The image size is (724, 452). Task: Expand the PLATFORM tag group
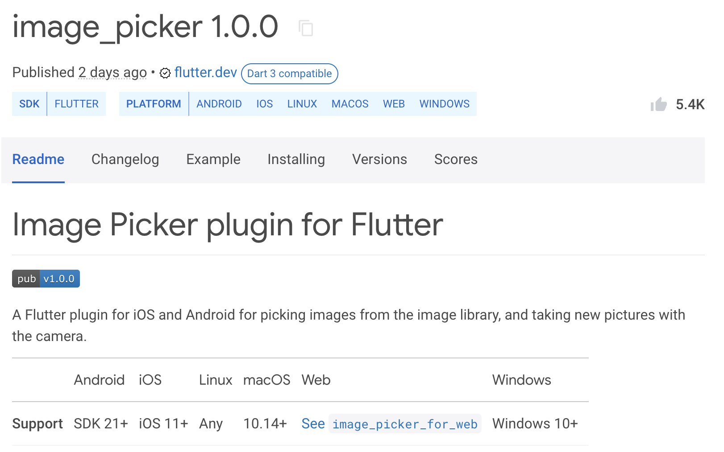click(x=154, y=104)
